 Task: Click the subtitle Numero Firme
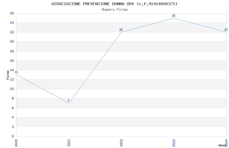115,10
